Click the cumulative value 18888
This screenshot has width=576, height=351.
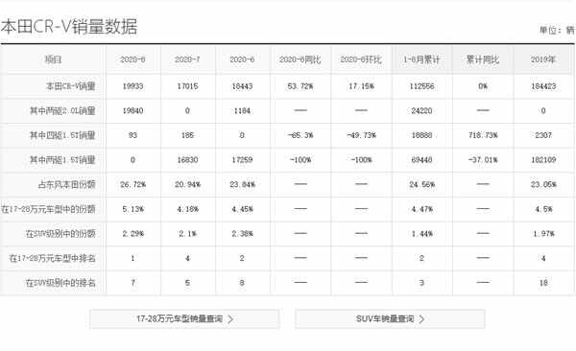pos(421,135)
